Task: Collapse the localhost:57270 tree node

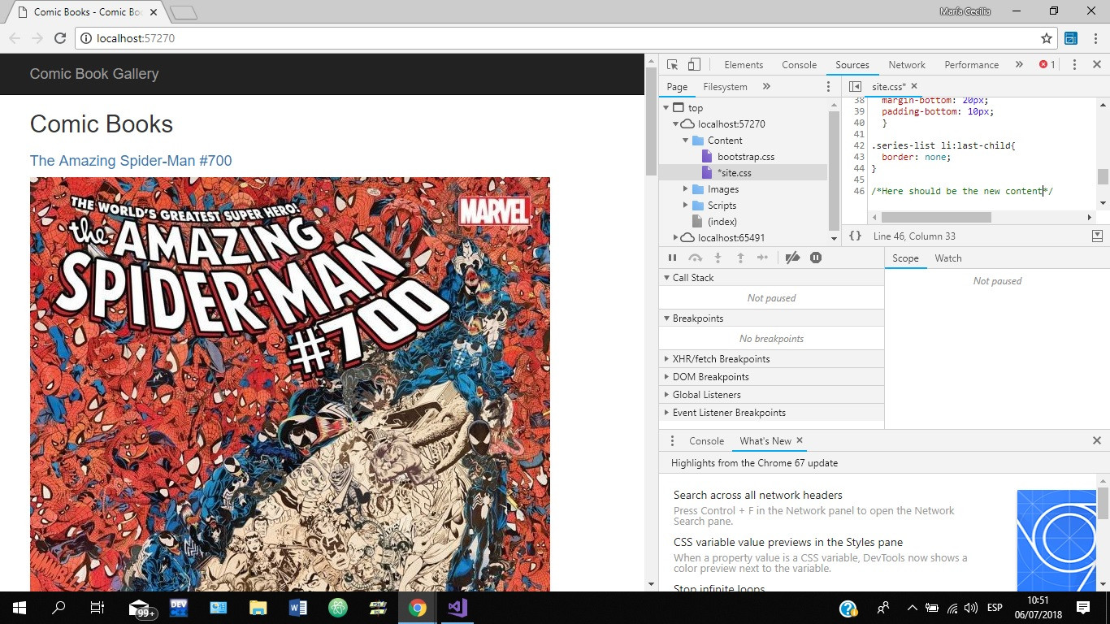Action: 676,124
